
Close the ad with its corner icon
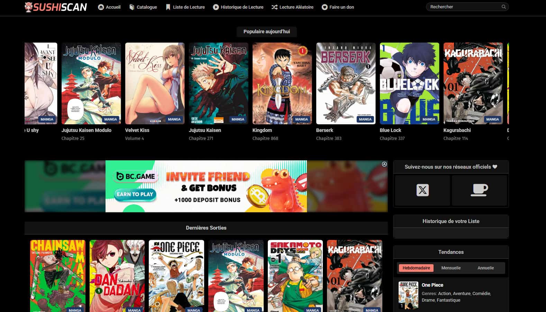point(384,164)
